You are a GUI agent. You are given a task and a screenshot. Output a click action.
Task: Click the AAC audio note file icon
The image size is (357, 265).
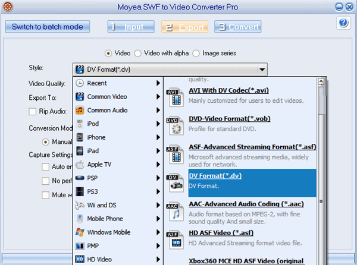tap(175, 212)
